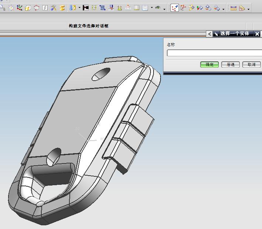Click the name input field
The width and height of the screenshot is (262, 229).
coord(214,53)
